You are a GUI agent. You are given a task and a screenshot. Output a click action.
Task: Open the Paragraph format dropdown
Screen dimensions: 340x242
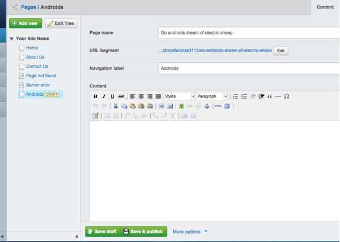pyautogui.click(x=212, y=96)
